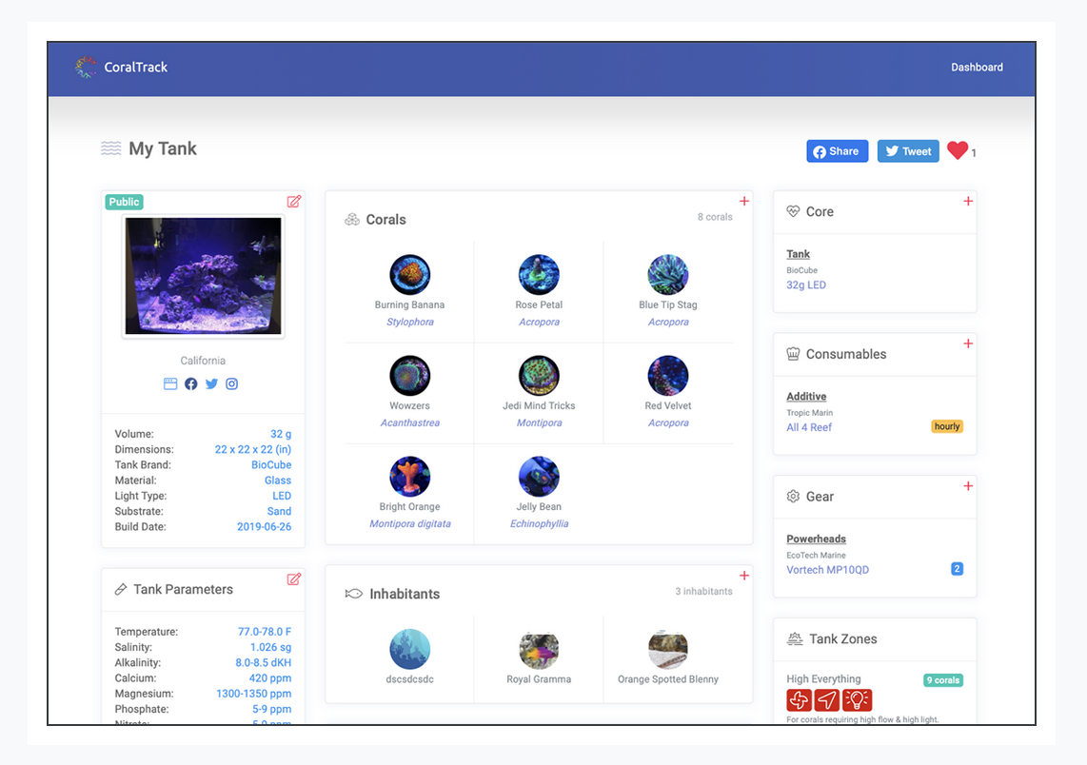Click the BioCube tank brand value

tap(271, 465)
